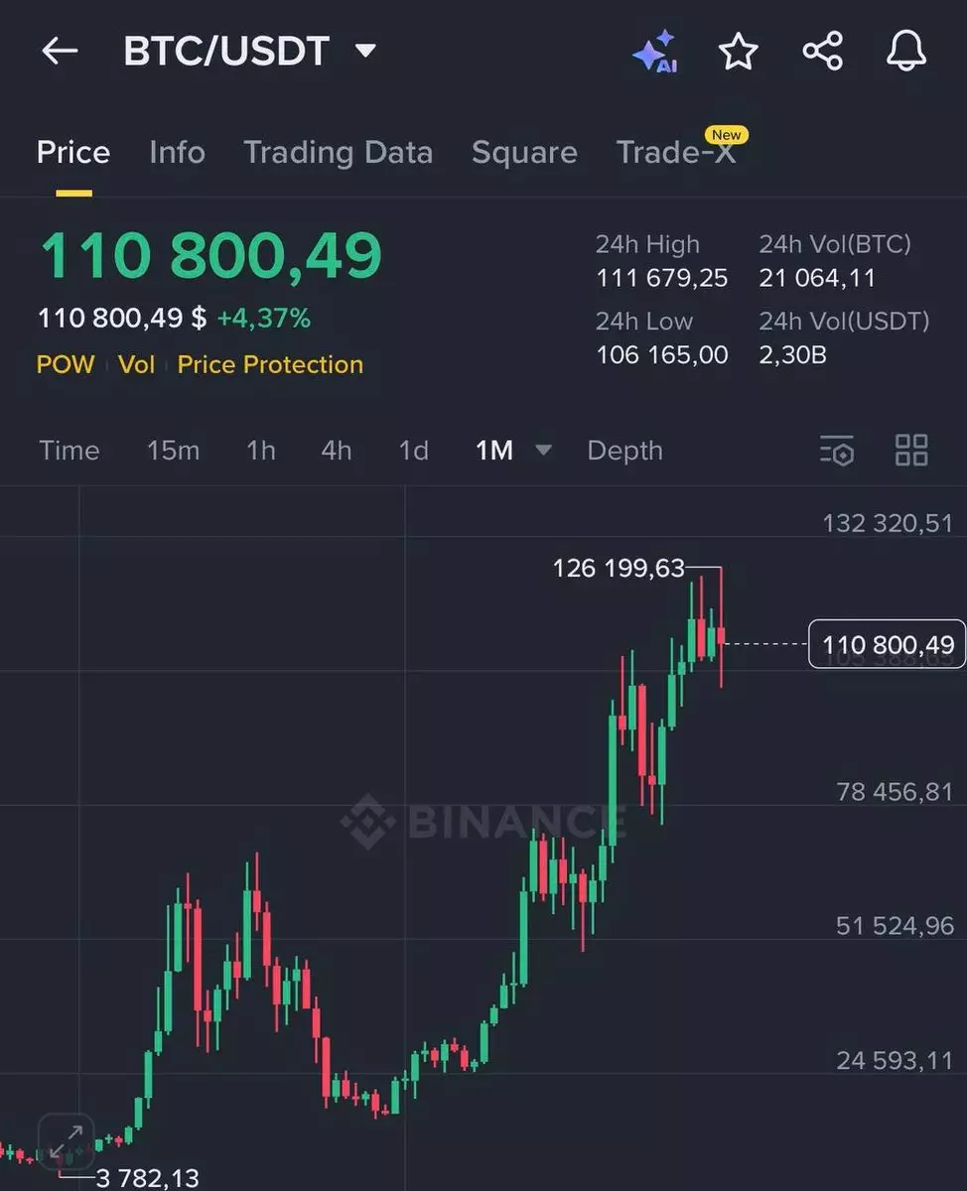Image resolution: width=967 pixels, height=1191 pixels.
Task: Show the Depth chart
Action: click(624, 451)
